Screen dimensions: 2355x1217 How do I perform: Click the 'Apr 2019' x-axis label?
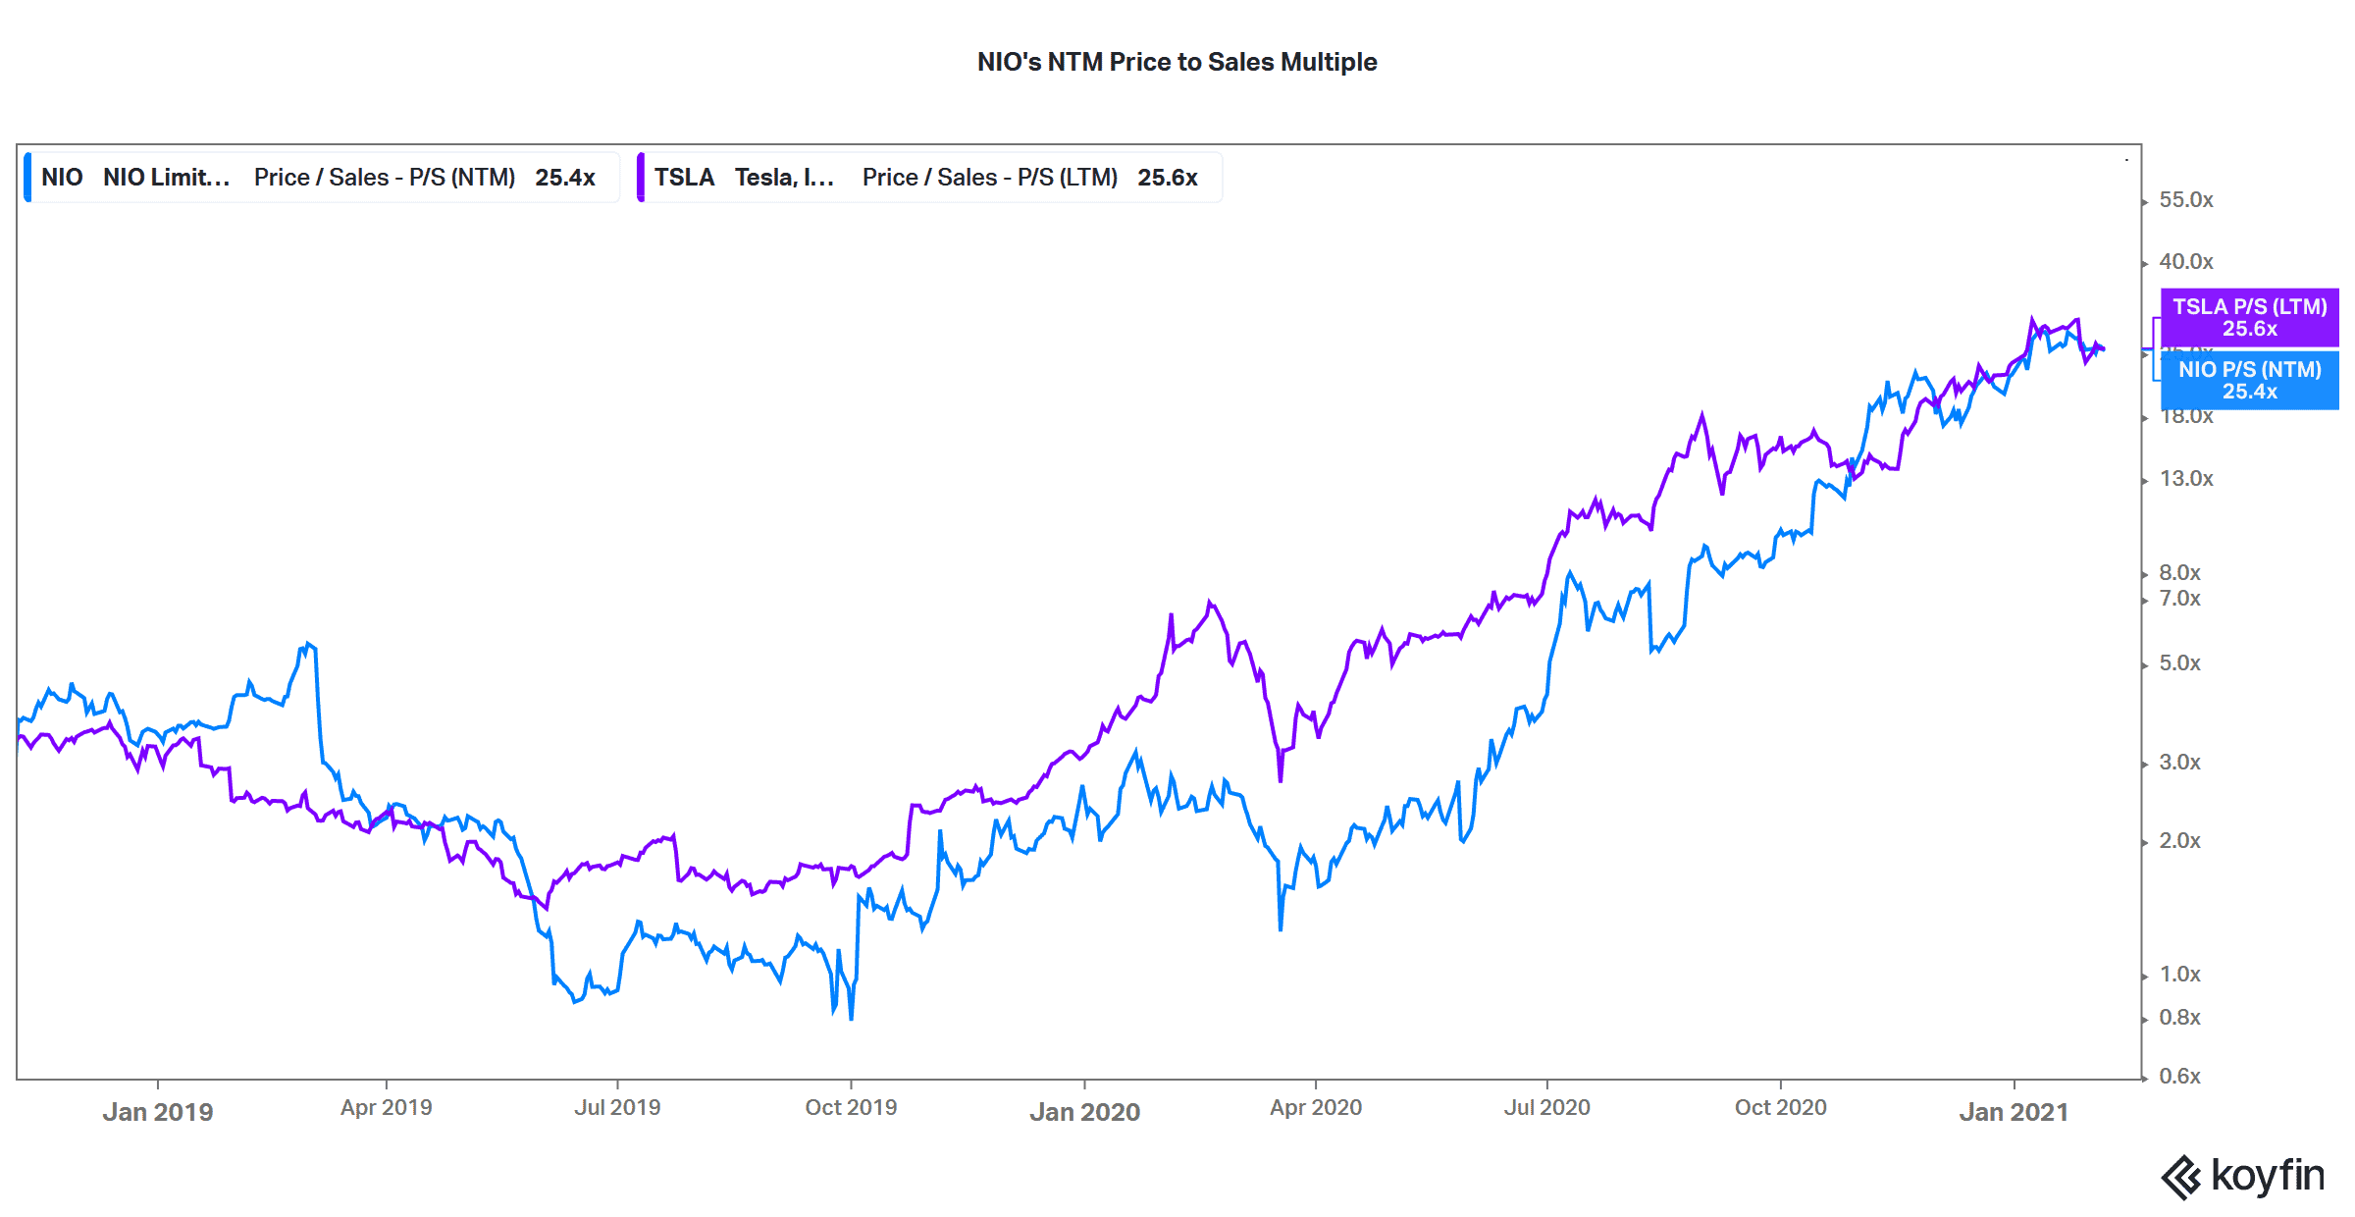click(x=387, y=1107)
